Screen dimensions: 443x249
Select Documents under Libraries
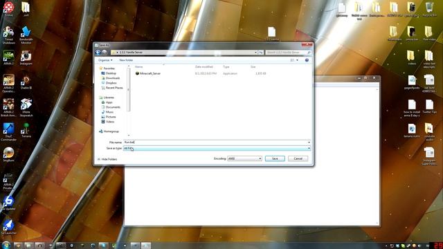113,107
